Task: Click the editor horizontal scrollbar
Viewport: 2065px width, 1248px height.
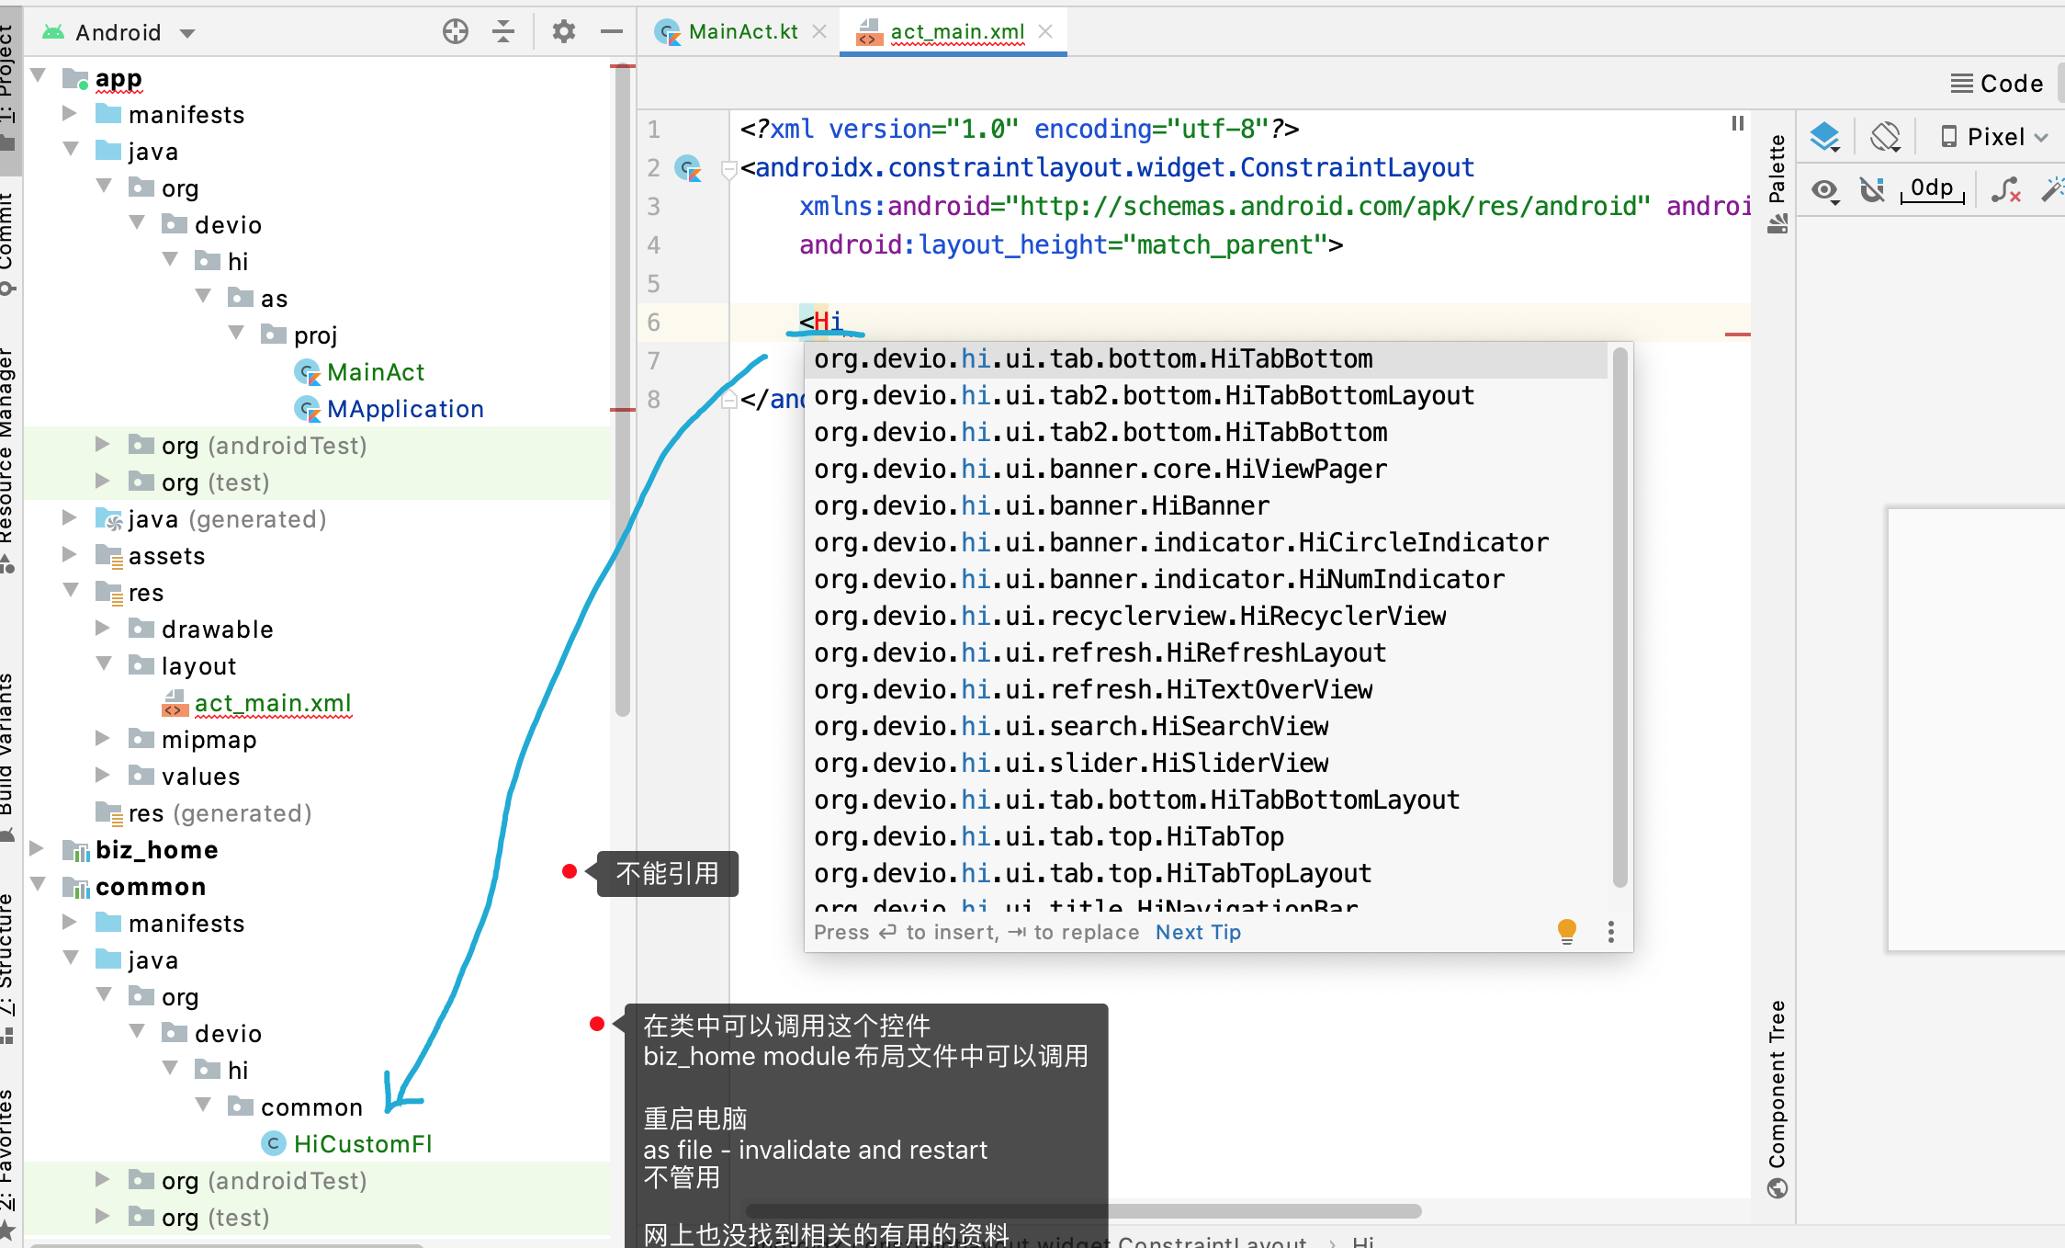Action: 1084,1211
